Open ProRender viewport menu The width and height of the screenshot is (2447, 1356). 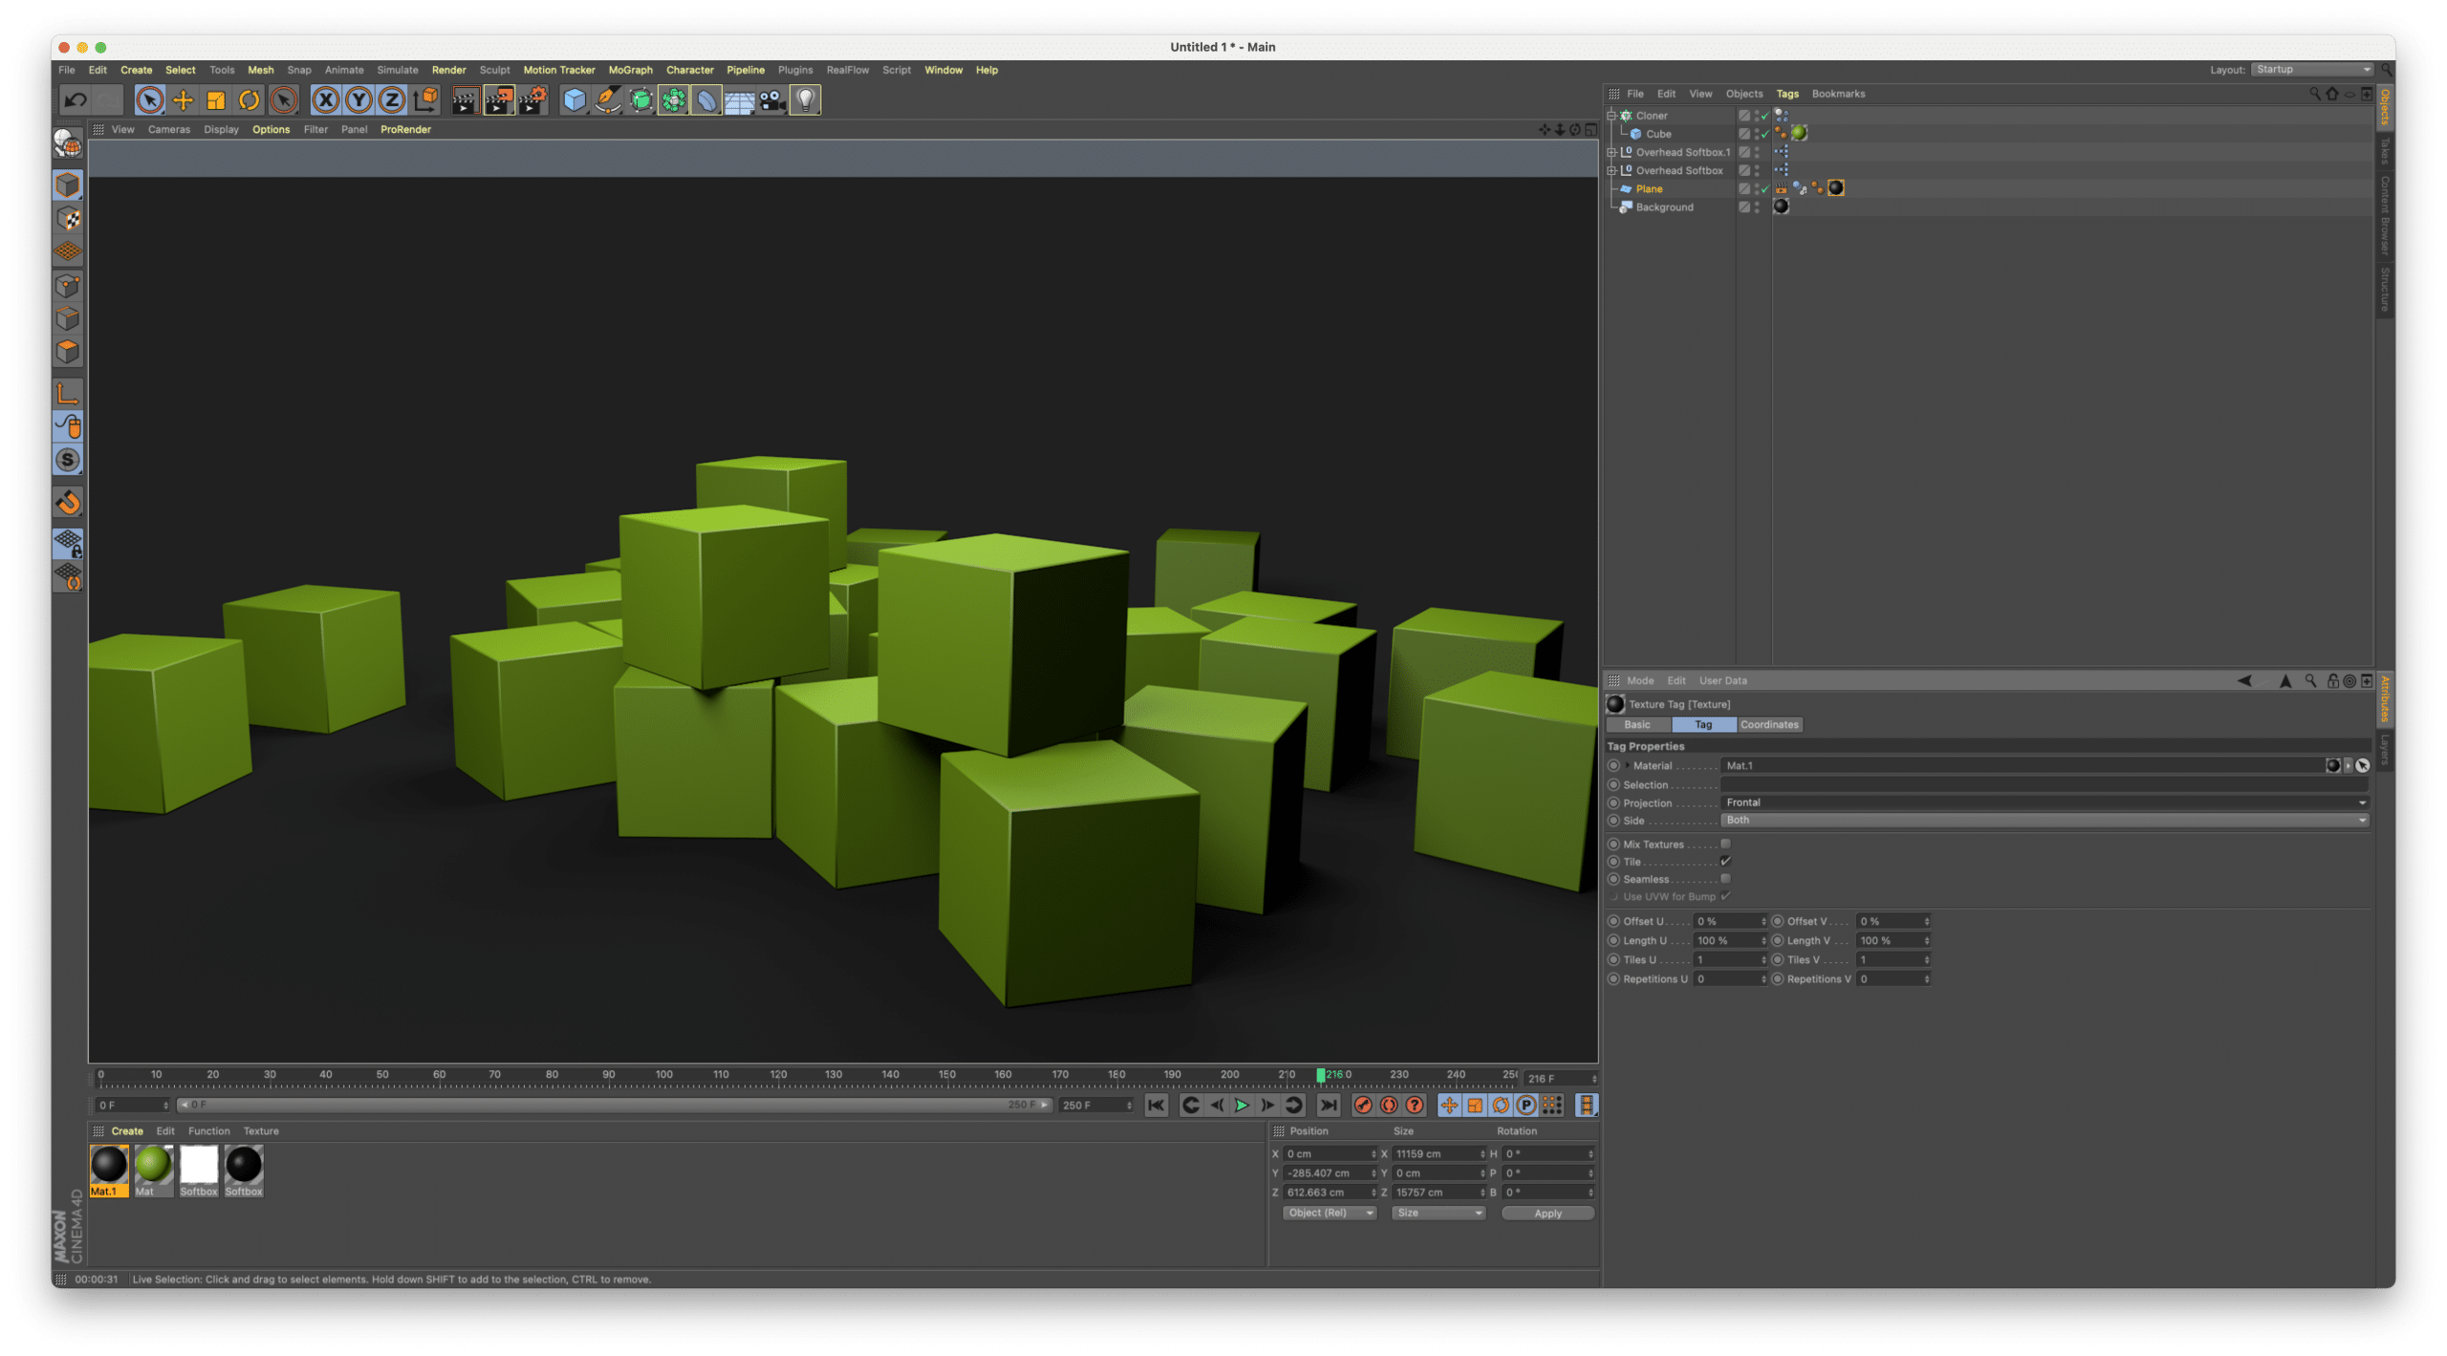coord(405,129)
